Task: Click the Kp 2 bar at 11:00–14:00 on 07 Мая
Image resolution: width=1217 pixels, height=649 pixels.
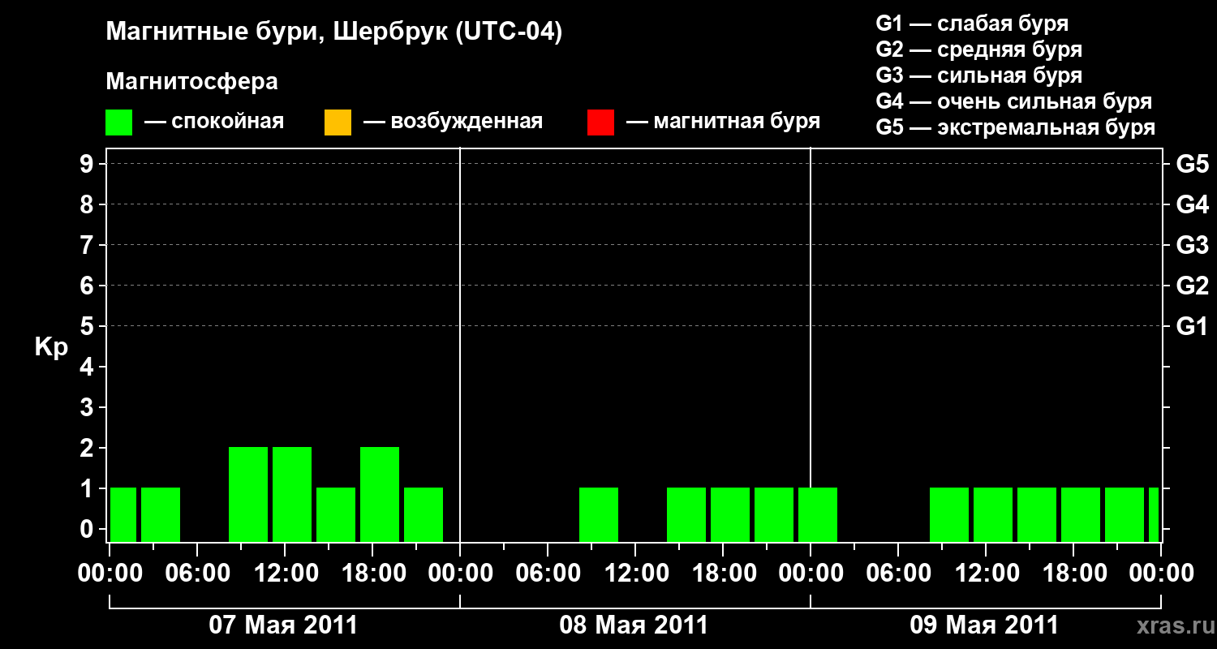Action: [x=292, y=494]
